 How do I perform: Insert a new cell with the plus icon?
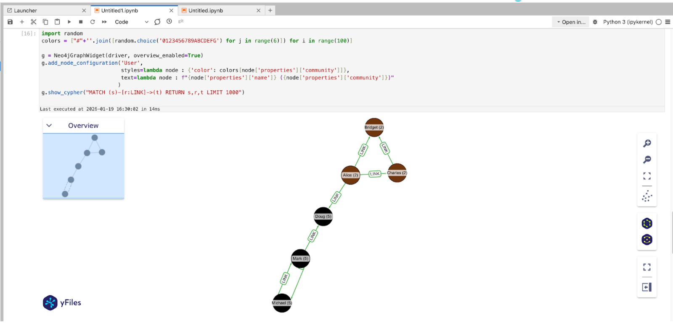(22, 22)
